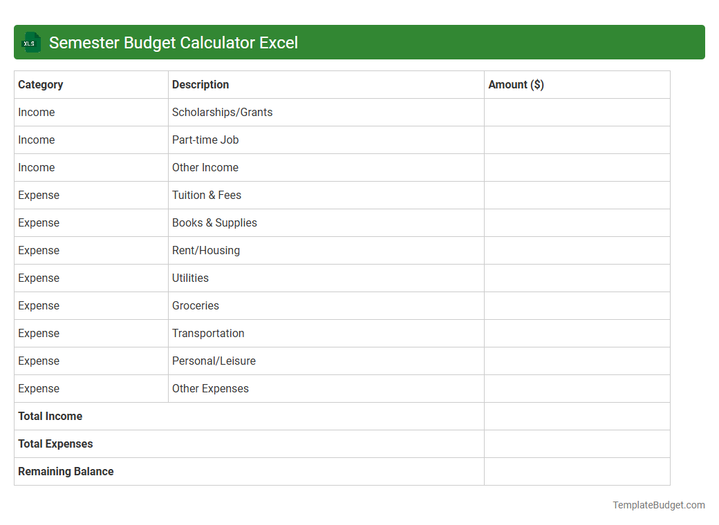Select the Groceries row
The width and height of the screenshot is (719, 525).
[196, 305]
